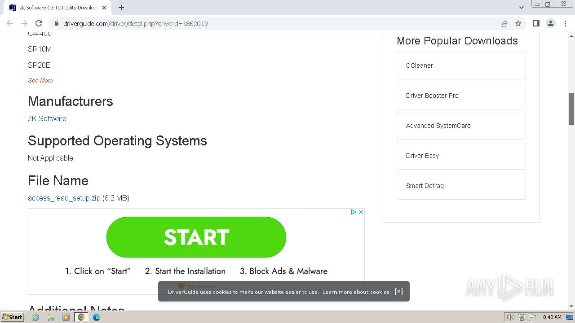Launch Microsoft Edge from the taskbar
This screenshot has height=323, width=575.
[97, 317]
